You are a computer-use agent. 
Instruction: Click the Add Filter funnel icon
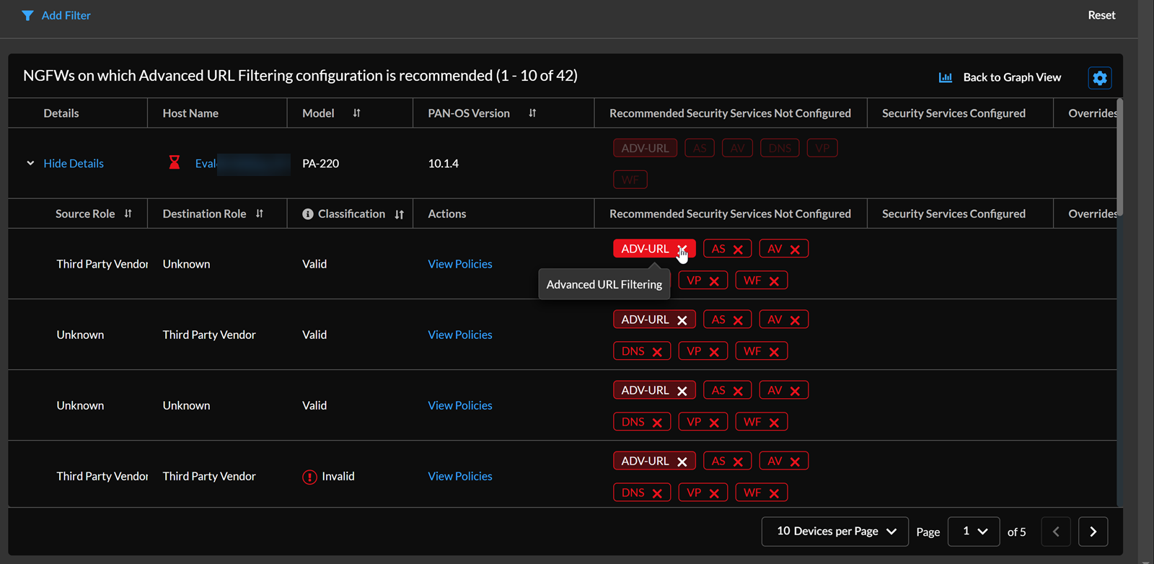[x=27, y=15]
